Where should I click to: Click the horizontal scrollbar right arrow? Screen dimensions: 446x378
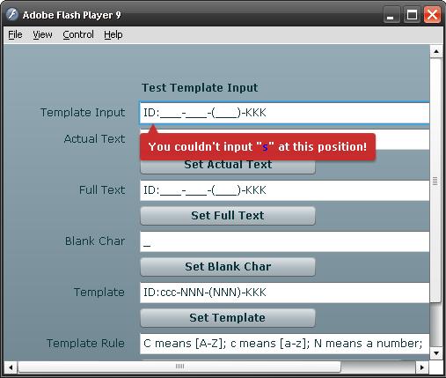(422, 367)
